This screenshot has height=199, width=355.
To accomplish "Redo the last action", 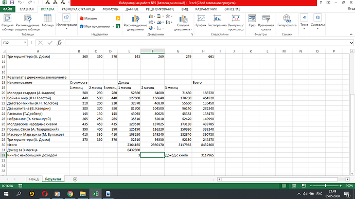I will pos(30,3).
